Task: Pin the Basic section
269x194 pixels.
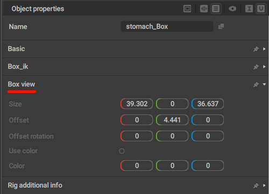Action: (256, 49)
